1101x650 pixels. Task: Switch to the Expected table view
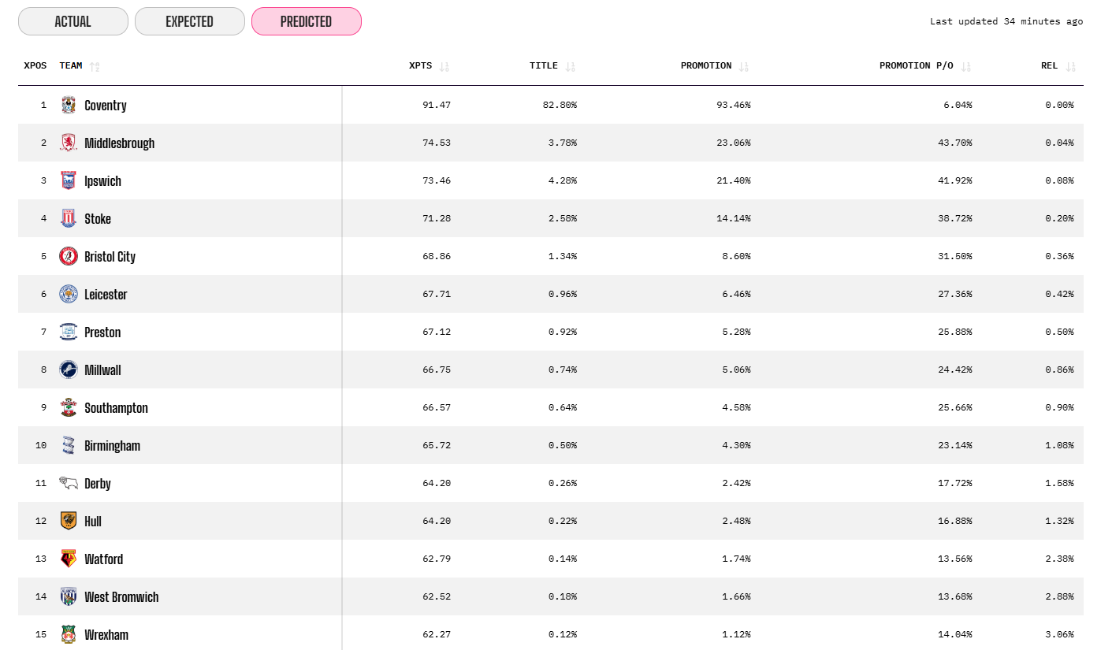click(x=189, y=21)
